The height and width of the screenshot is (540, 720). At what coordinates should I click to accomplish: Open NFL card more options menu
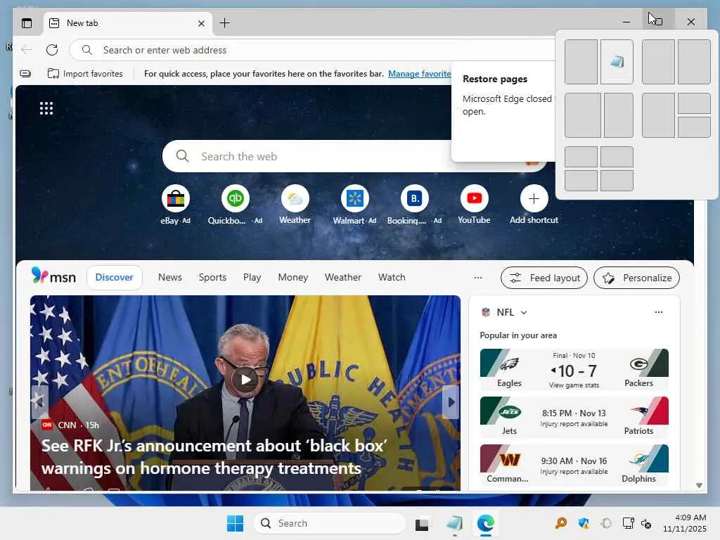tap(658, 312)
